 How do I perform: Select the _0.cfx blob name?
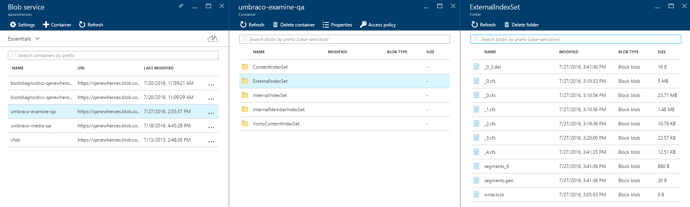(x=490, y=95)
